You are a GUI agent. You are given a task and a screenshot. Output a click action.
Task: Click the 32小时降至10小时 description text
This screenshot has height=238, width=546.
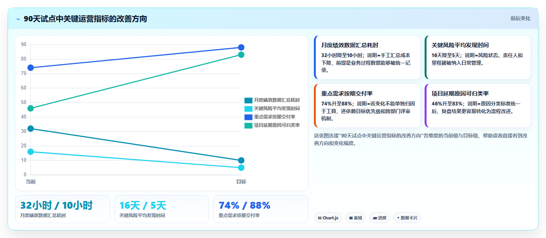[x=366, y=63]
